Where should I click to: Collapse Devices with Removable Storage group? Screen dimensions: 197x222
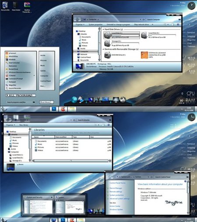coord(103,49)
